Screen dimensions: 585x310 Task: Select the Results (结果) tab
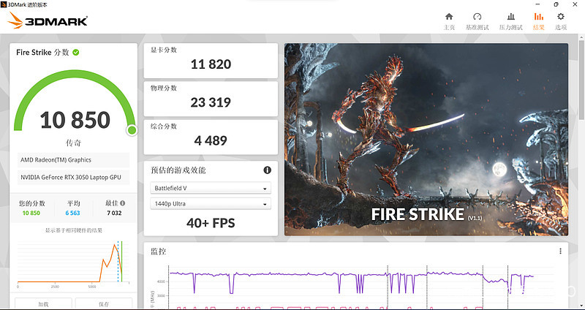pos(539,22)
